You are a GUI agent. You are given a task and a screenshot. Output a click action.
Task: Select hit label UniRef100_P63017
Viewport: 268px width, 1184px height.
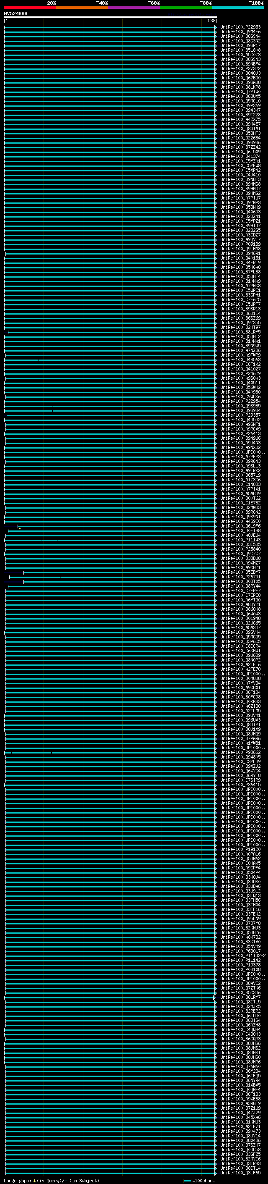(x=240, y=951)
